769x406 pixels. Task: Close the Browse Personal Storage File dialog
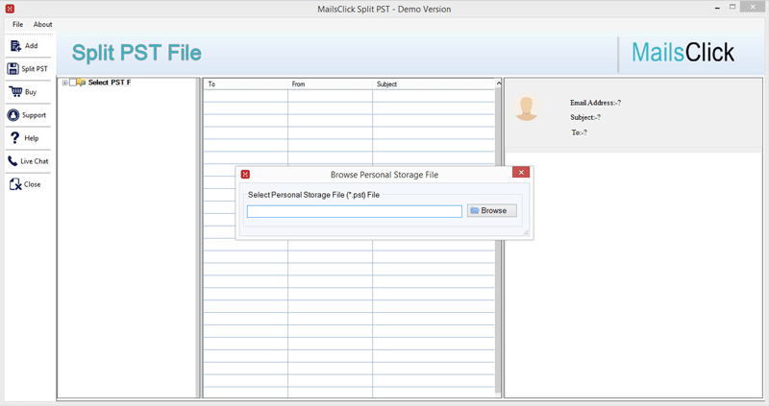tap(521, 172)
